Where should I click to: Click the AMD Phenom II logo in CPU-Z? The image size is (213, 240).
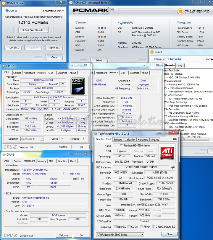point(78,86)
